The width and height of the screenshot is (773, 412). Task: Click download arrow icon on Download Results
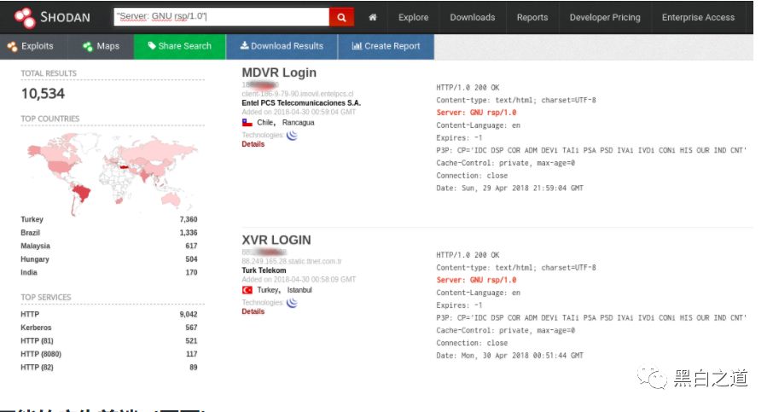coord(244,45)
